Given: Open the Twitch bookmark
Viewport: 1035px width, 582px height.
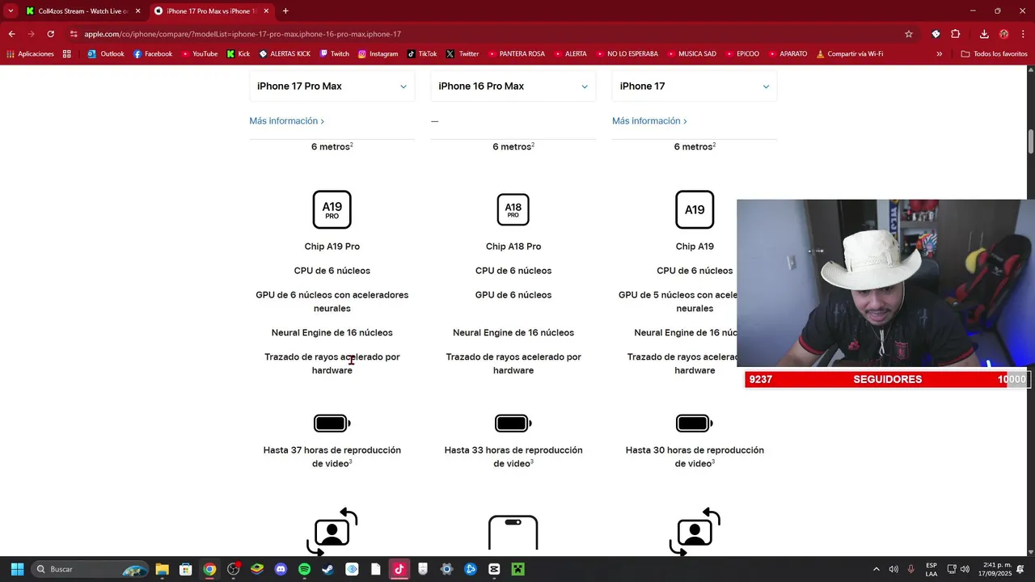Looking at the screenshot, I should [334, 54].
